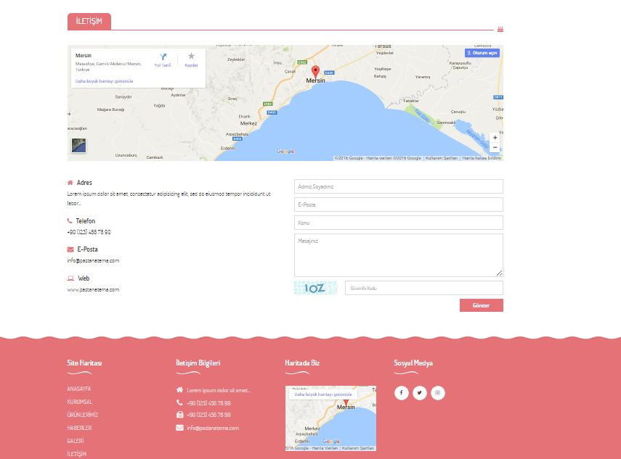Zoom in on the large map
Screen dimensions: 621x459
click(495, 138)
